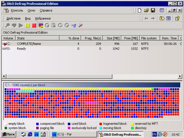Screen dimensions: 184x138
Task: Open the Консоль menu
Action: 17,10
